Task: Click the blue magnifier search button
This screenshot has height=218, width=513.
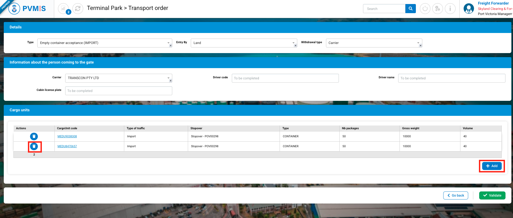Action: (x=410, y=9)
